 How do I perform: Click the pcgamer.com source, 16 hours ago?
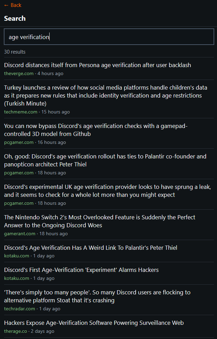(19, 142)
